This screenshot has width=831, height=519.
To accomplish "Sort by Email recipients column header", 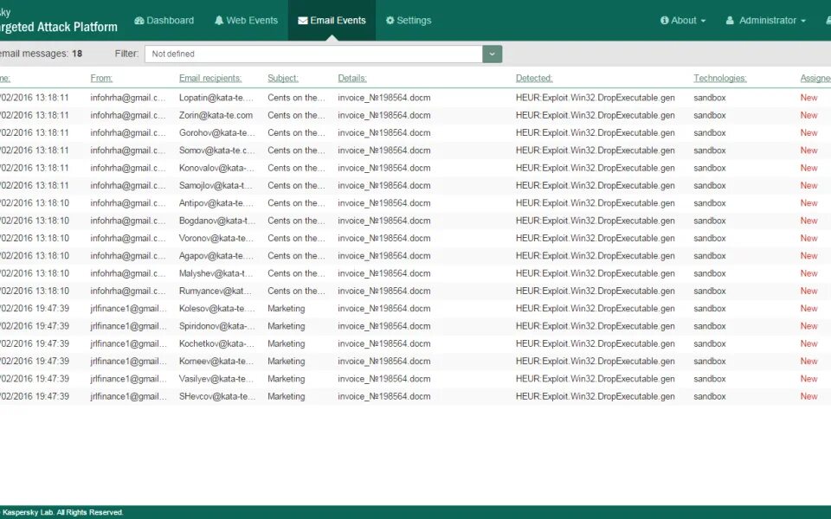I will [210, 78].
